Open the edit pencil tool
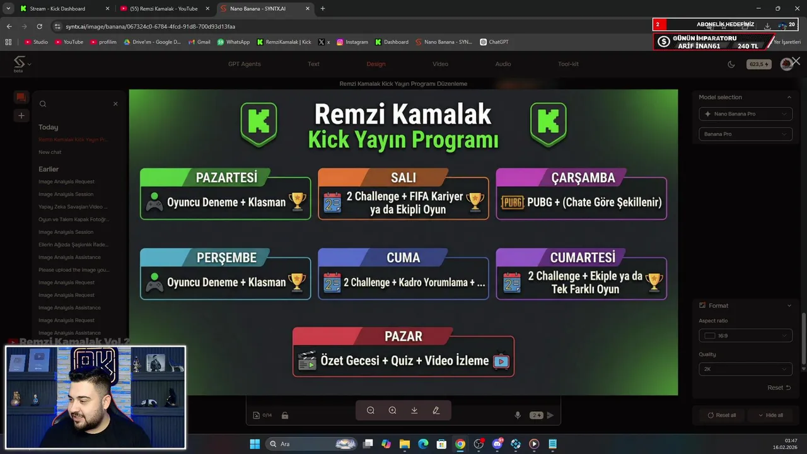 436,410
